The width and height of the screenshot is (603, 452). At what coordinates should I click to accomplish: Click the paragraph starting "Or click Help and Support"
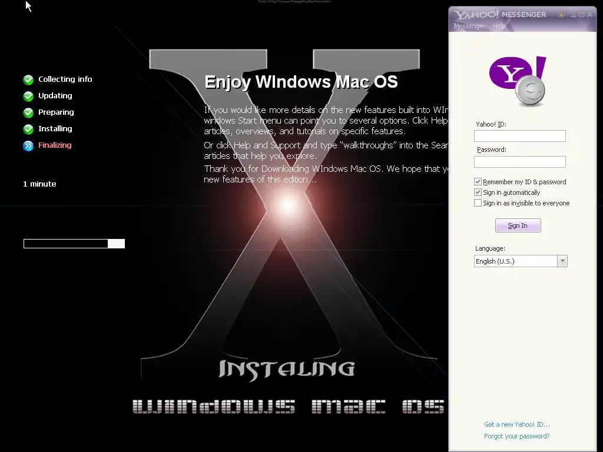tap(326, 150)
